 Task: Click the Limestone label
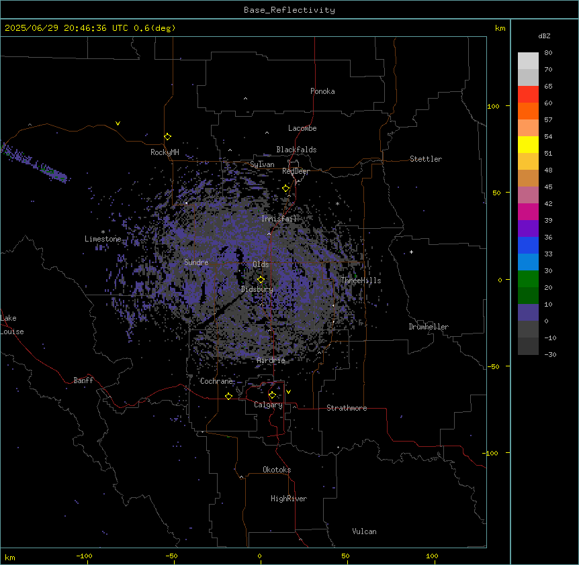point(103,239)
